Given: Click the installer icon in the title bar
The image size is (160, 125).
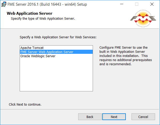Looking at the screenshot, I should [4, 4].
